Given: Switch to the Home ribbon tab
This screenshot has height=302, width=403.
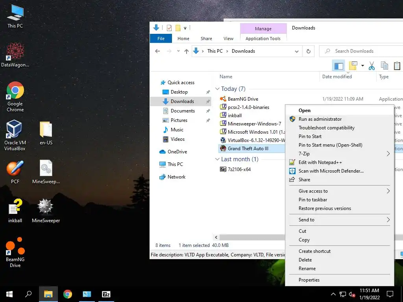Looking at the screenshot, I should 183,39.
